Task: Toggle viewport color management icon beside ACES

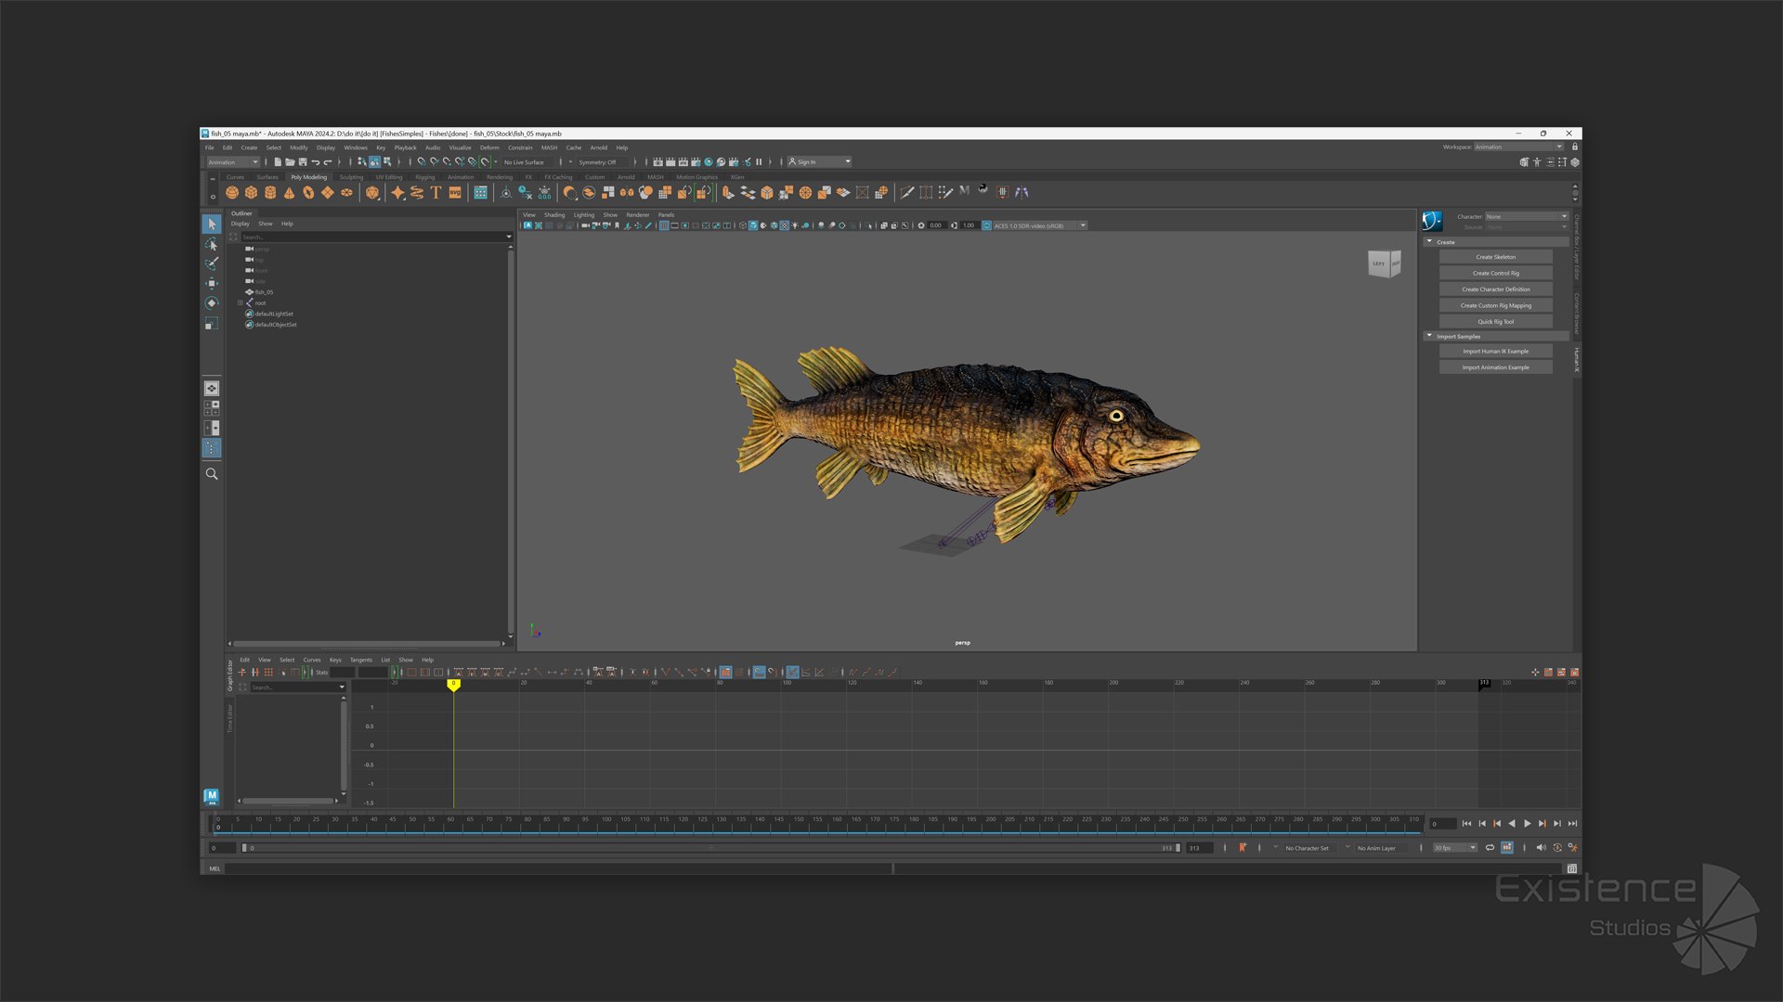Action: click(x=986, y=225)
